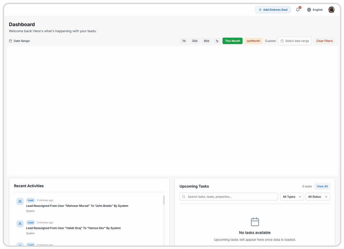Open the notifications bell icon
This screenshot has height=249, width=344.
(298, 10)
